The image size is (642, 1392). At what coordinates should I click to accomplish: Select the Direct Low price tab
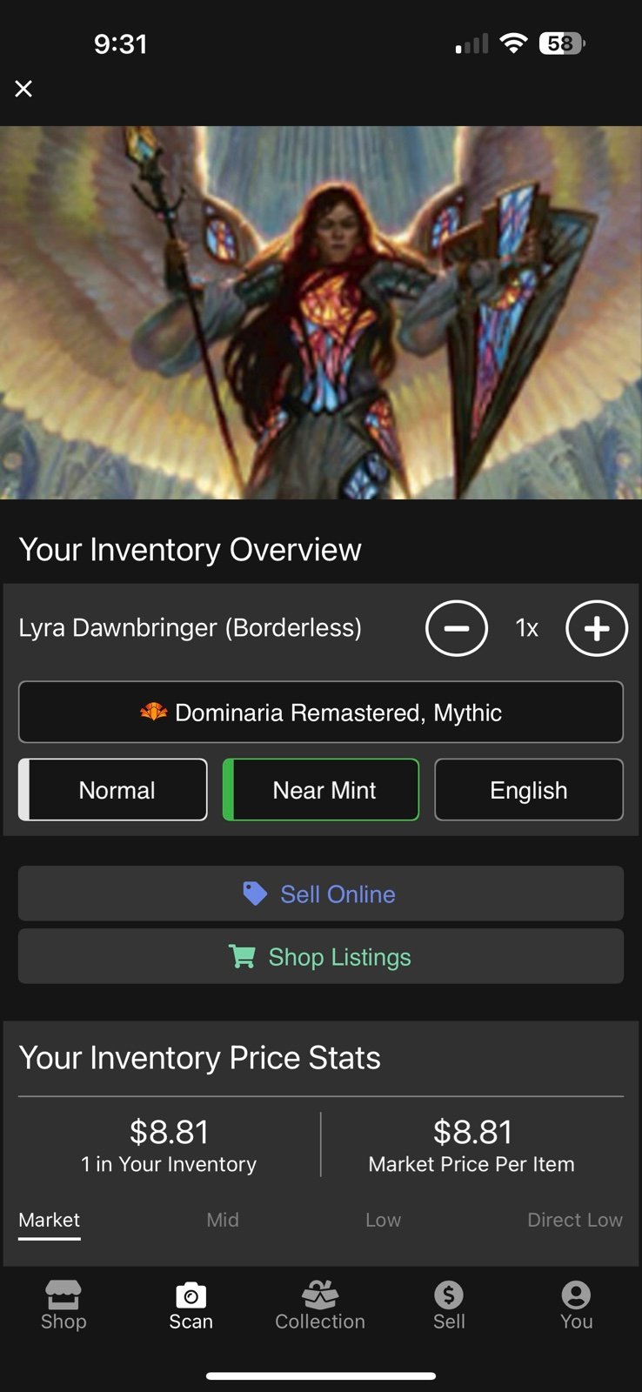575,1220
